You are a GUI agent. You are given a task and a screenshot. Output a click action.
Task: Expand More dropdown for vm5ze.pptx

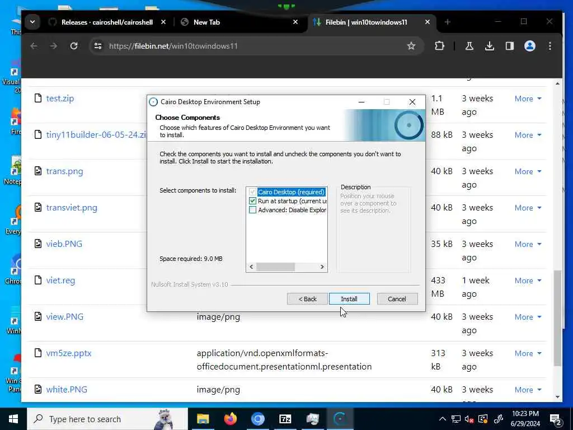tap(528, 353)
